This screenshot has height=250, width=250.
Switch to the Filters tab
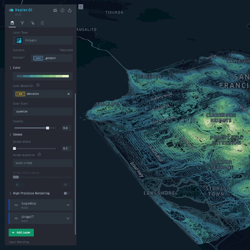pyautogui.click(x=22, y=23)
